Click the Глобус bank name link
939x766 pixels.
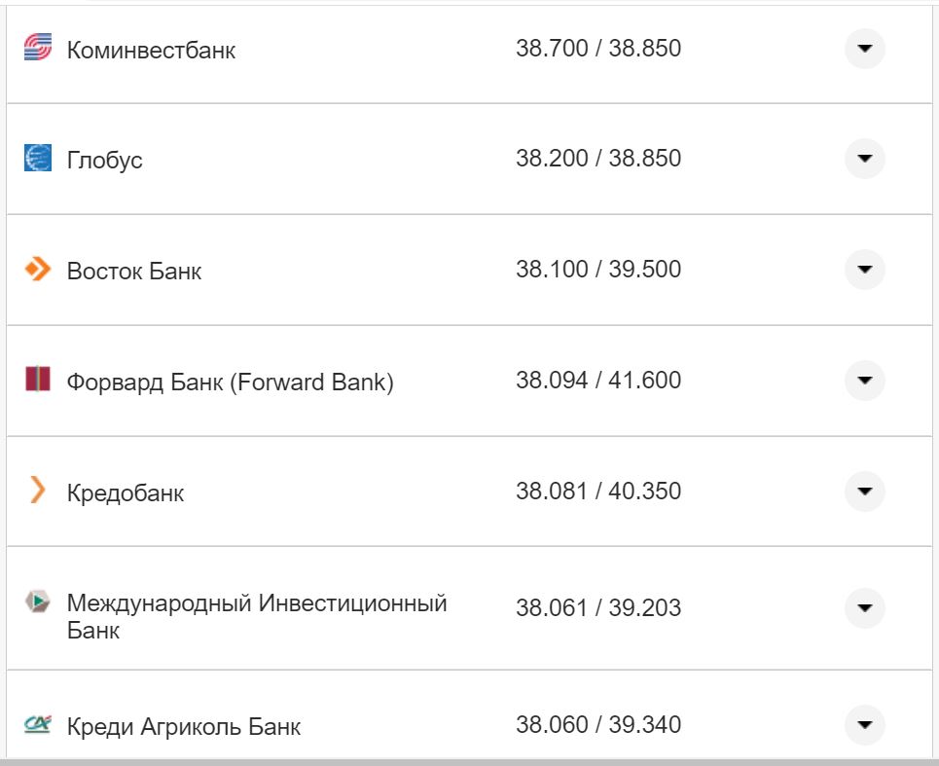click(105, 159)
